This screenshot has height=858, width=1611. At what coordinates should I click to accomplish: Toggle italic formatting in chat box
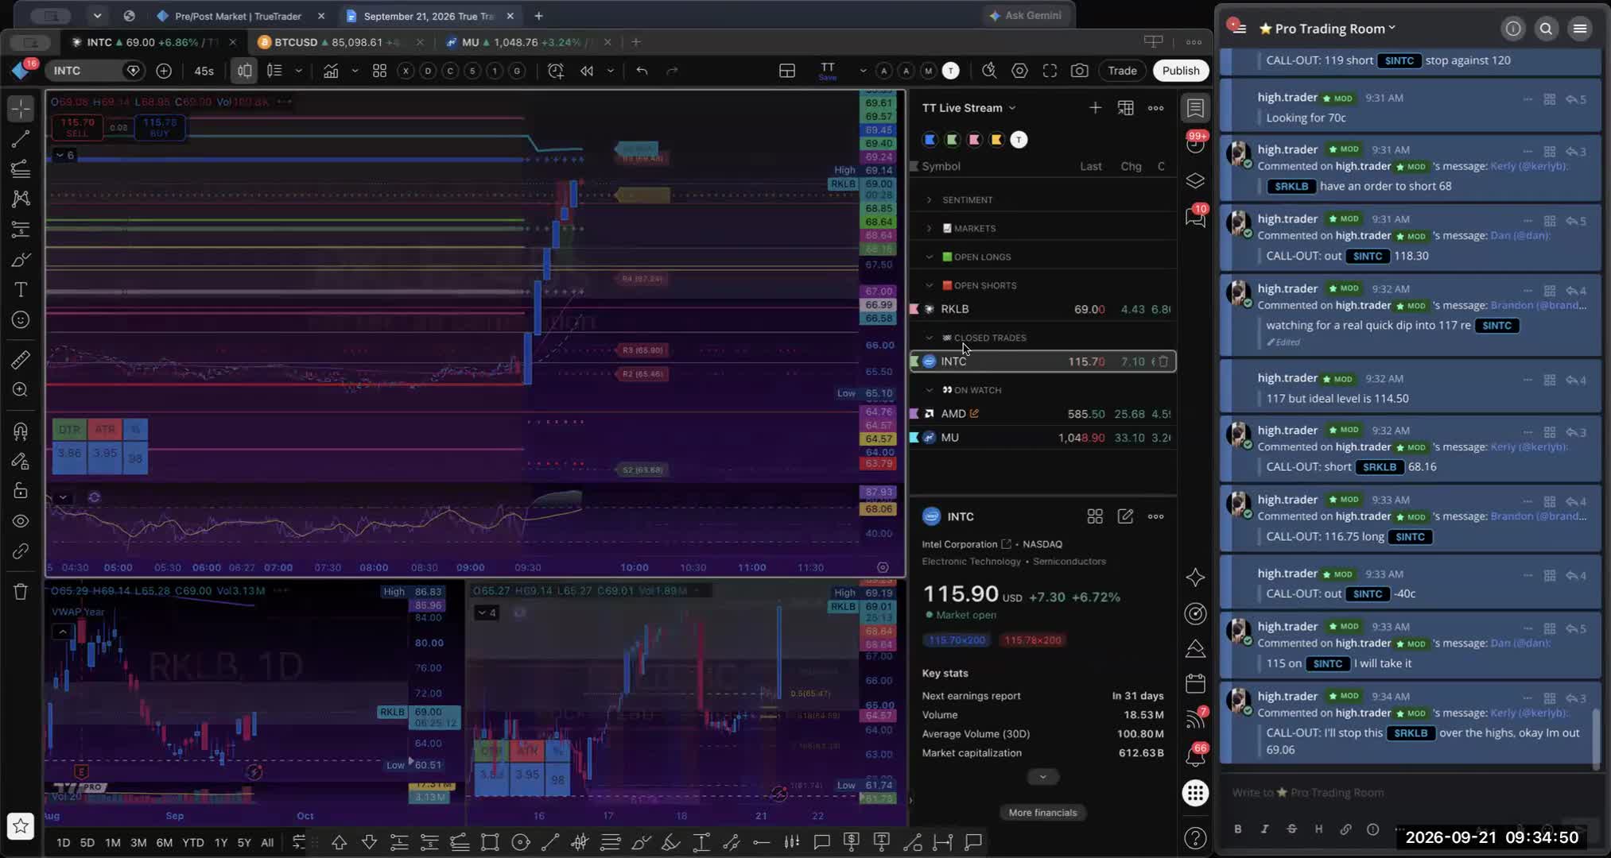click(1264, 829)
